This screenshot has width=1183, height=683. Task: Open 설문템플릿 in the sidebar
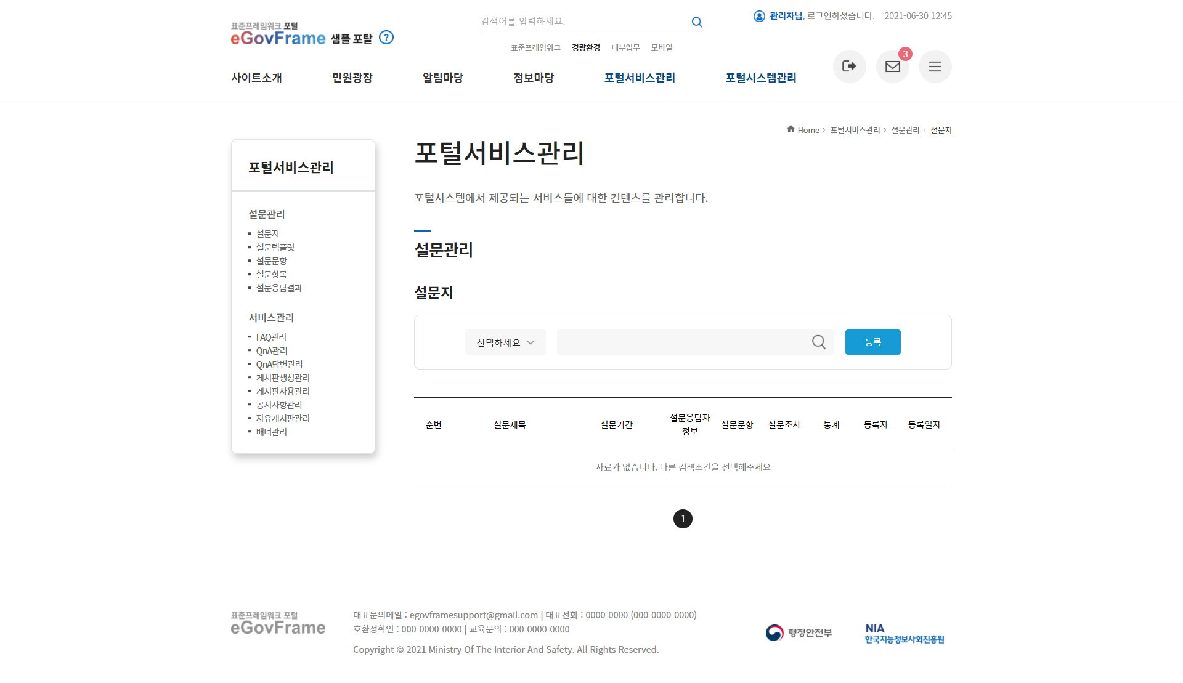275,247
